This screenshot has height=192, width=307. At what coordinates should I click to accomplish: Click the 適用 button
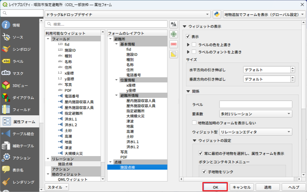click(268, 187)
